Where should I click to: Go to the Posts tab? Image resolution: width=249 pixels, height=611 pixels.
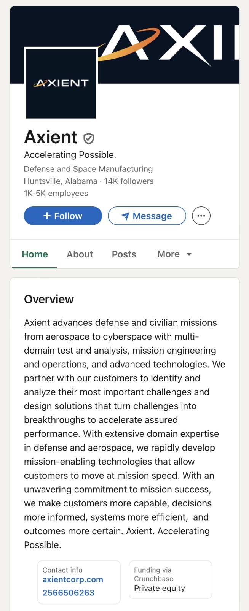pyautogui.click(x=124, y=254)
